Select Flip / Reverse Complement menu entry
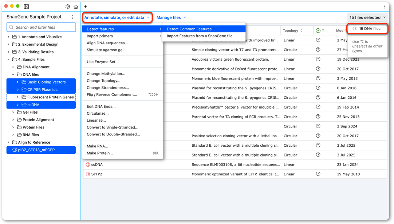This screenshot has width=394, height=224. point(123,94)
